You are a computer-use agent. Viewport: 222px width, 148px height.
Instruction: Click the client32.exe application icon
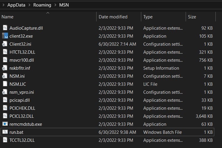coord(5,36)
